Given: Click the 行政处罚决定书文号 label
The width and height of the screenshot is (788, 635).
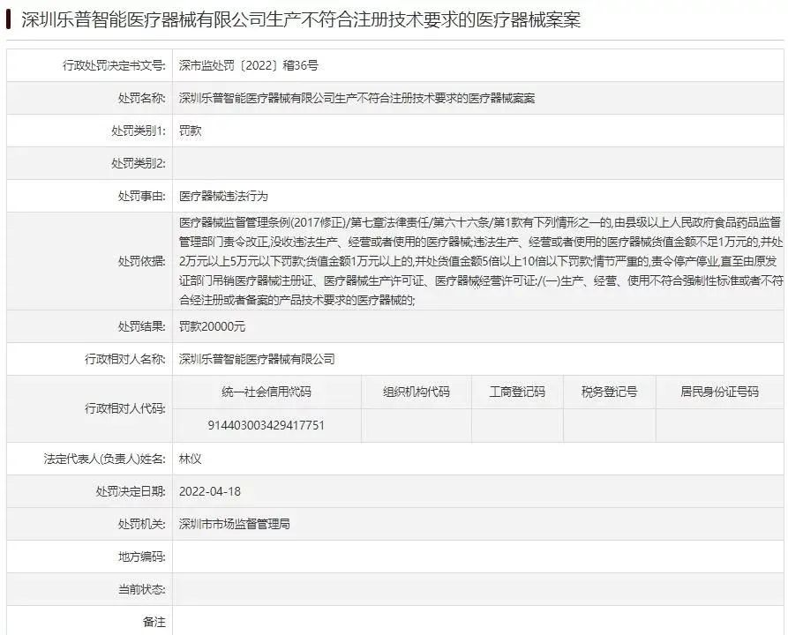Looking at the screenshot, I should coord(114,65).
